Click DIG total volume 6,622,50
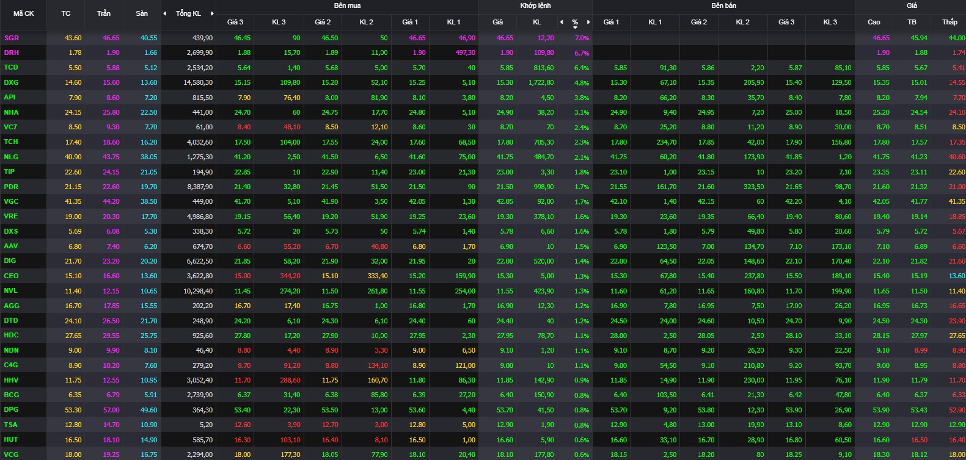966x460 pixels. click(x=200, y=261)
